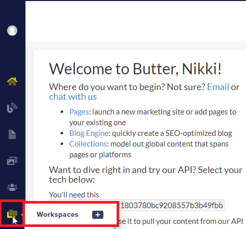The image size is (246, 229).
Task: Open the Media Library sidebar icon
Action: 12,161
